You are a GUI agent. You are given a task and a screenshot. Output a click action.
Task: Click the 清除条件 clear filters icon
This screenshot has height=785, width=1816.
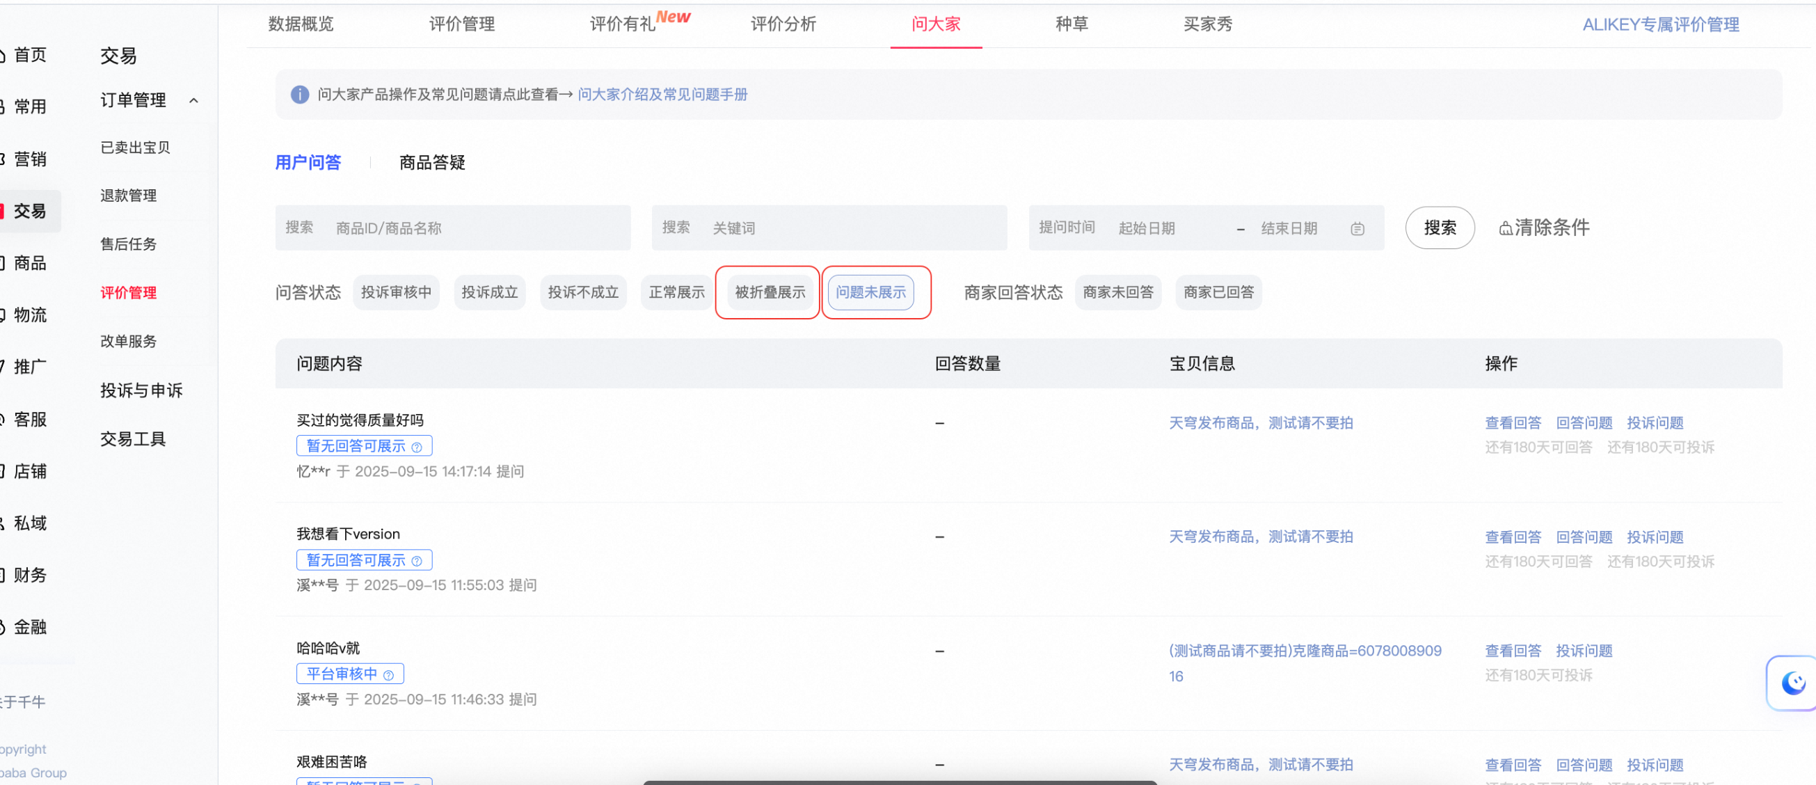coord(1505,228)
